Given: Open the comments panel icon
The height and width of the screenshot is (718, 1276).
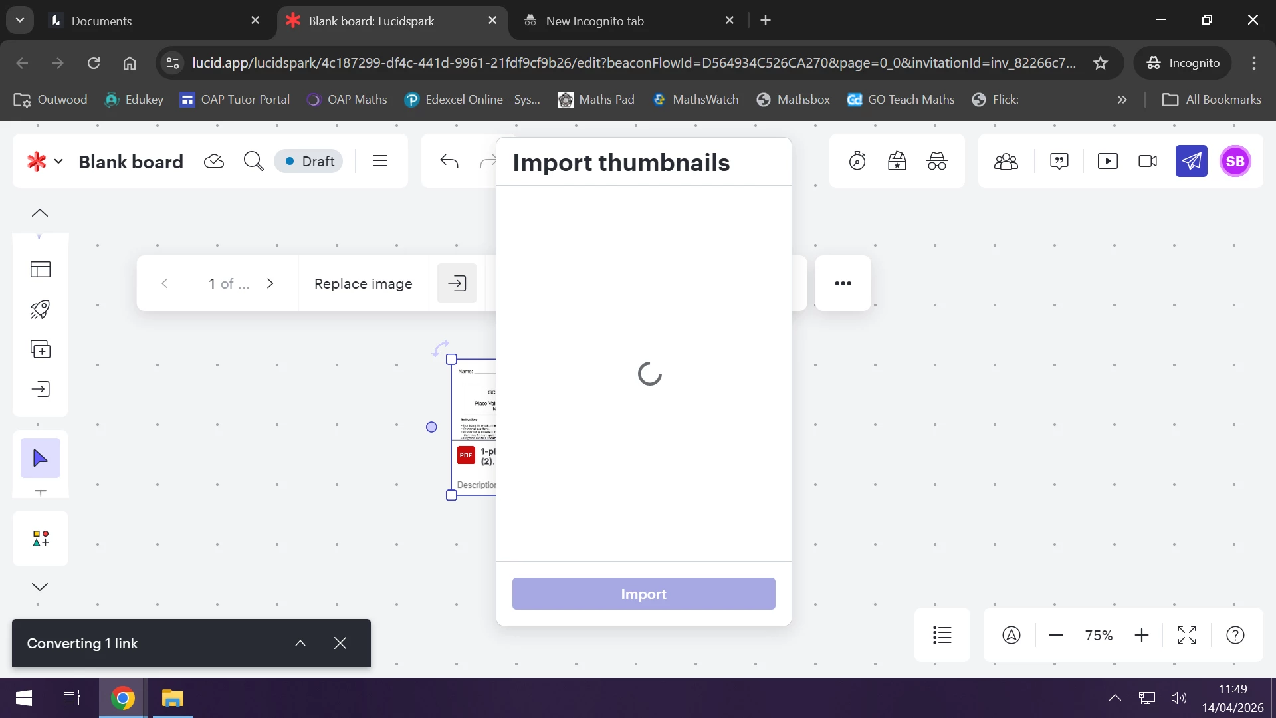Looking at the screenshot, I should tap(1059, 161).
